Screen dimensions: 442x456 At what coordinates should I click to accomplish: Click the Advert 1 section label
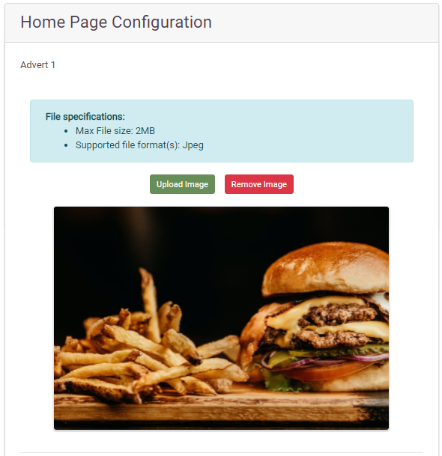(37, 65)
